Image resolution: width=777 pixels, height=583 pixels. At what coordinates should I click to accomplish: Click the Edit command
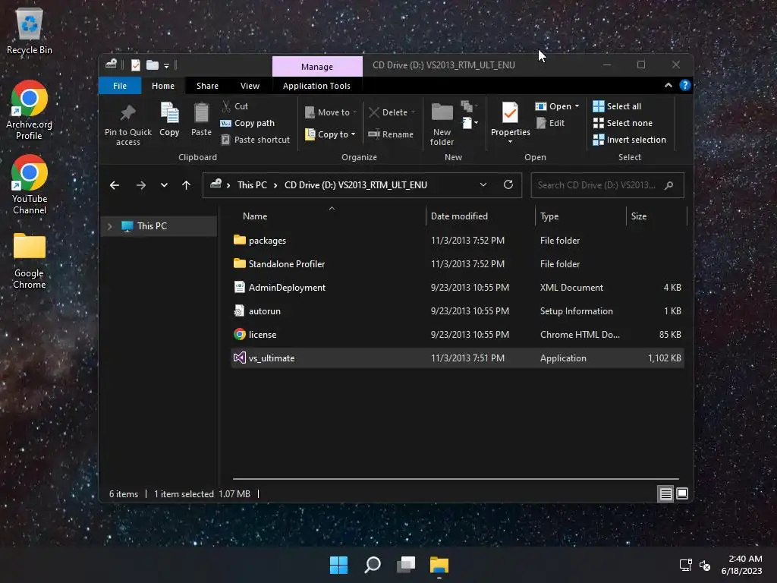pos(551,123)
